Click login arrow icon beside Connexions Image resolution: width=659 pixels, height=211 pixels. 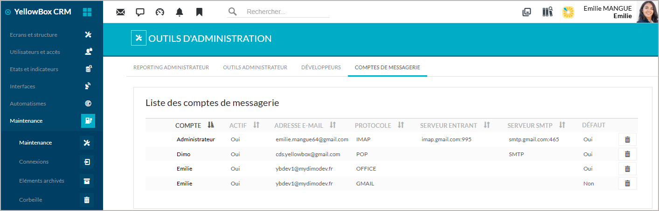click(86, 162)
